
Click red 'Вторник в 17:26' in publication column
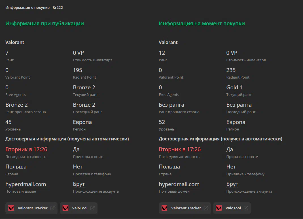pos(26,149)
